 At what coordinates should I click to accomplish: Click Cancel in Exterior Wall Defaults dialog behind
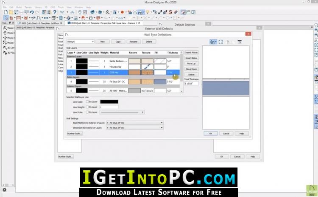coord(237,156)
